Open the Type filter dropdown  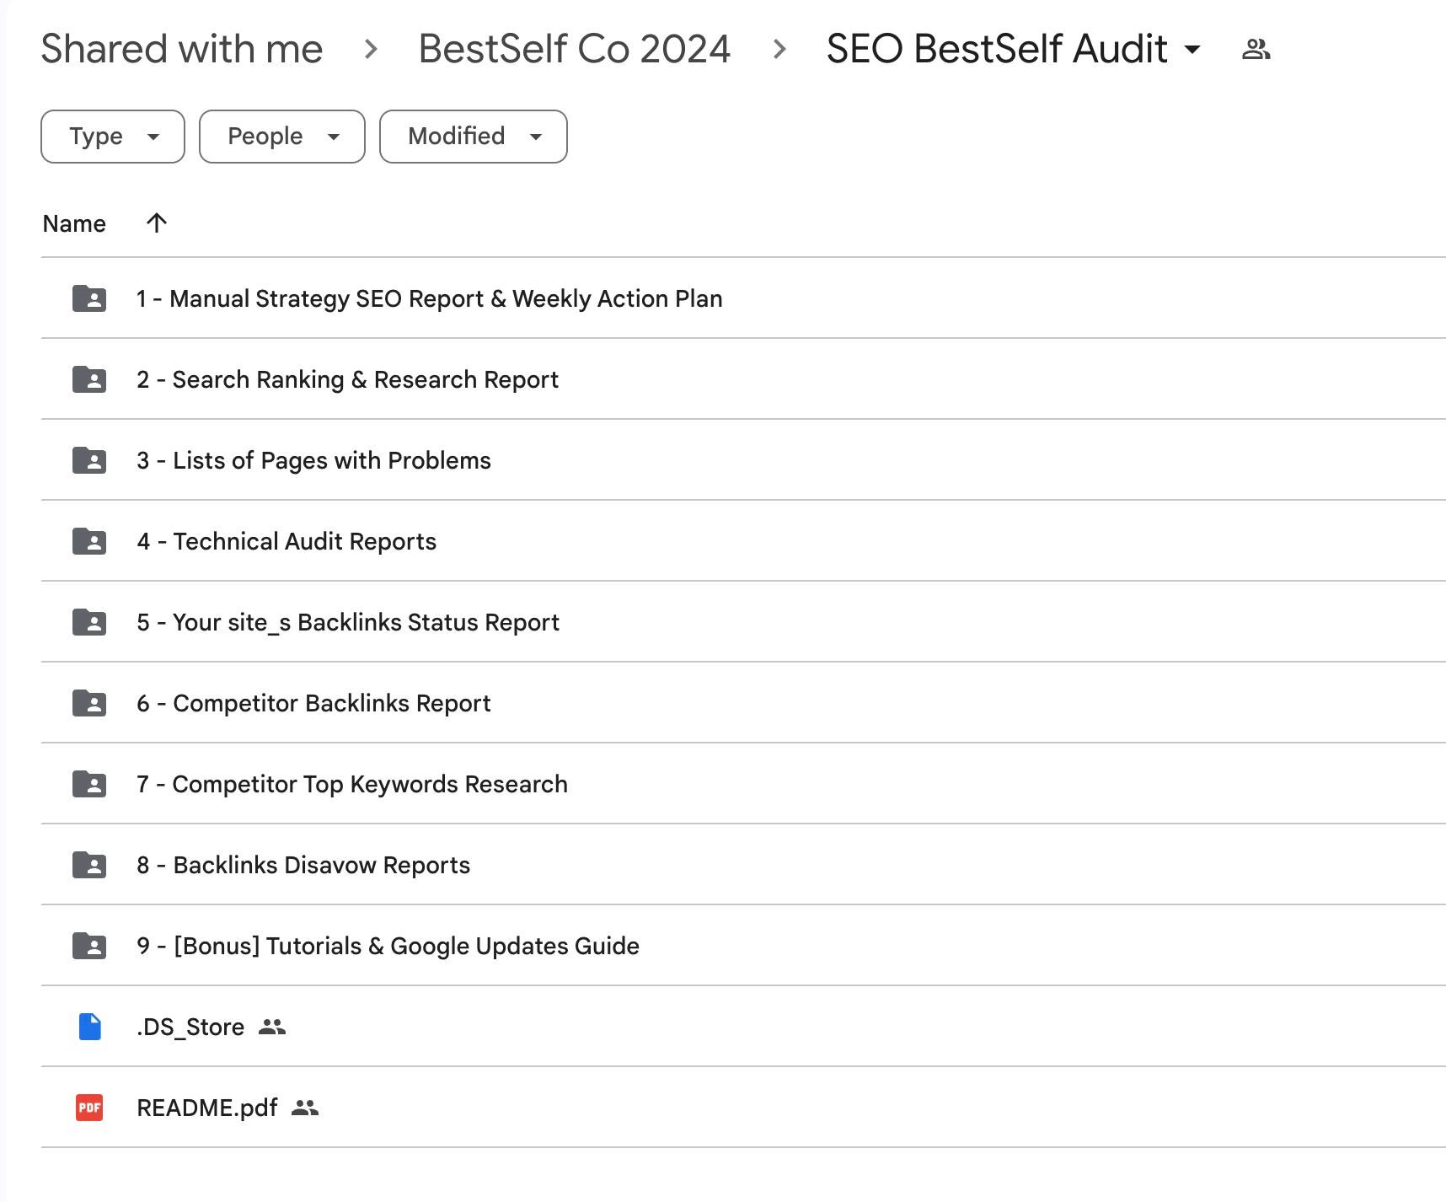click(113, 137)
